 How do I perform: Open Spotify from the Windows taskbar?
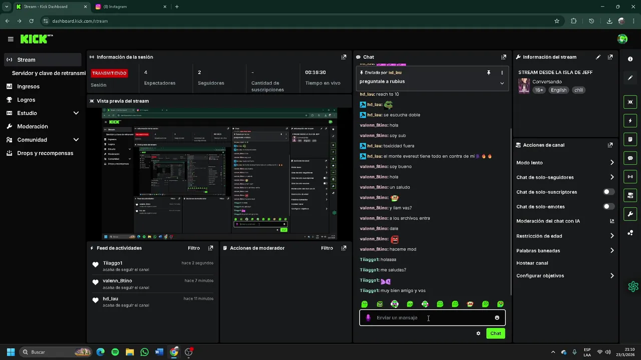point(115,352)
